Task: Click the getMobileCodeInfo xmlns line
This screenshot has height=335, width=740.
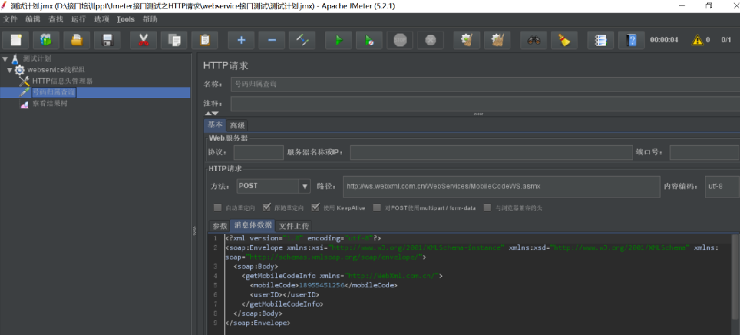Action: (342, 275)
